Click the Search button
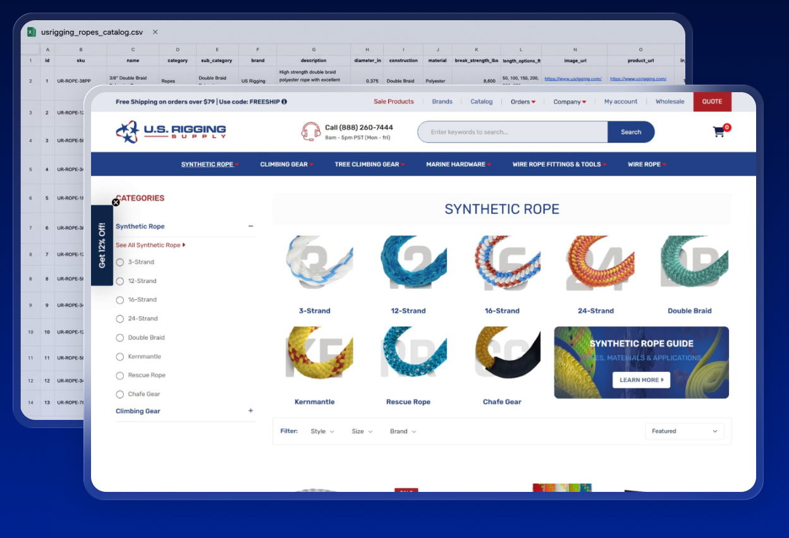 631,132
